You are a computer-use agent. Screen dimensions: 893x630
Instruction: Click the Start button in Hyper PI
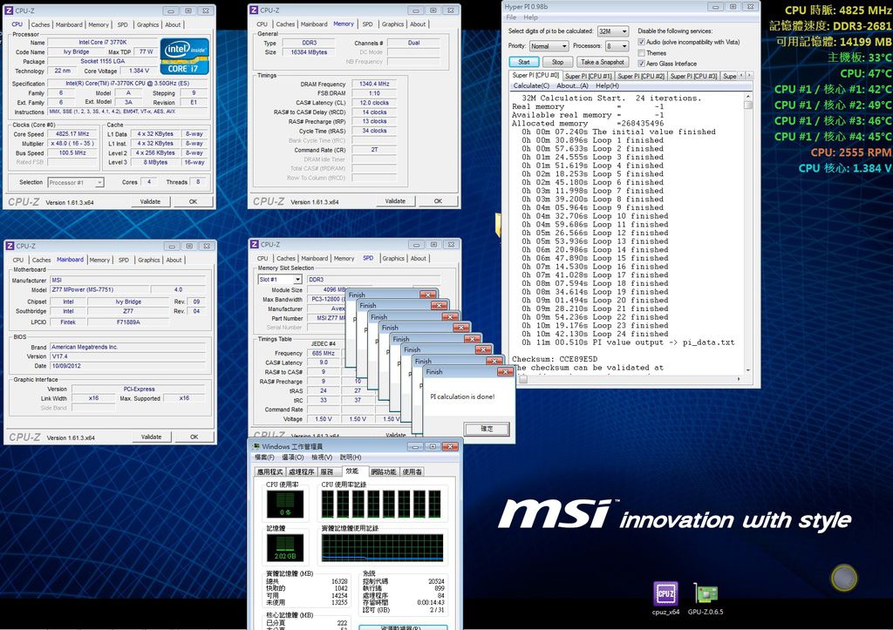524,62
